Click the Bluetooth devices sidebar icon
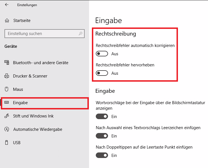Image resolution: width=208 pixels, height=168 pixels. [7, 63]
